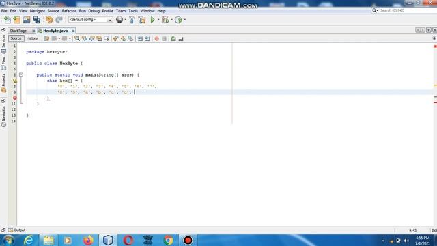Click red Start Macro Recording icon

pos(157,38)
